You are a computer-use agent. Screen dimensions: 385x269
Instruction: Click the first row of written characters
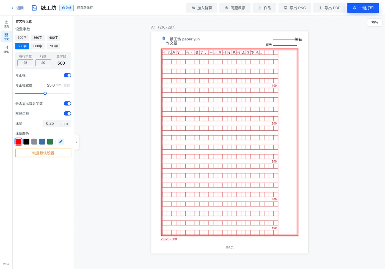(213, 52)
